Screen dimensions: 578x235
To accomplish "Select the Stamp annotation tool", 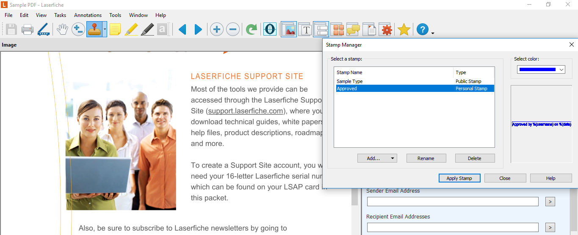I will pos(94,29).
